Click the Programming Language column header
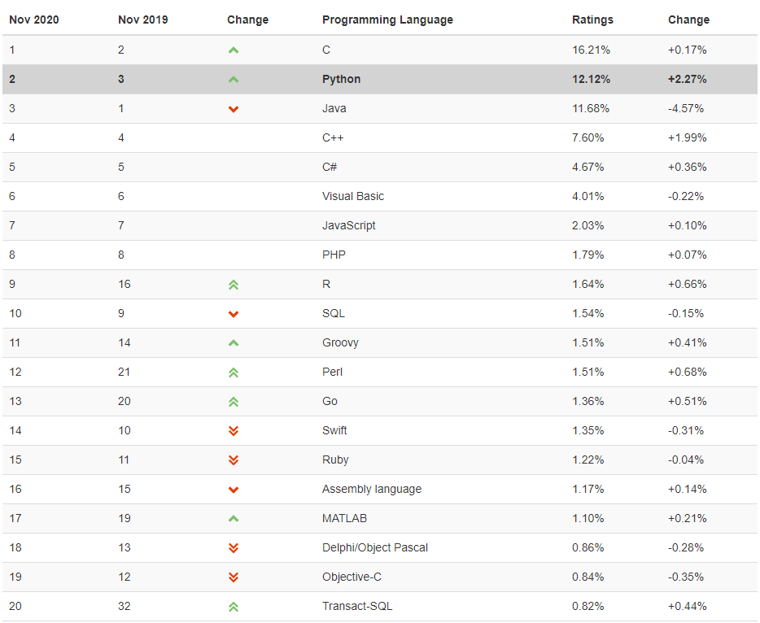The width and height of the screenshot is (760, 623). (387, 20)
